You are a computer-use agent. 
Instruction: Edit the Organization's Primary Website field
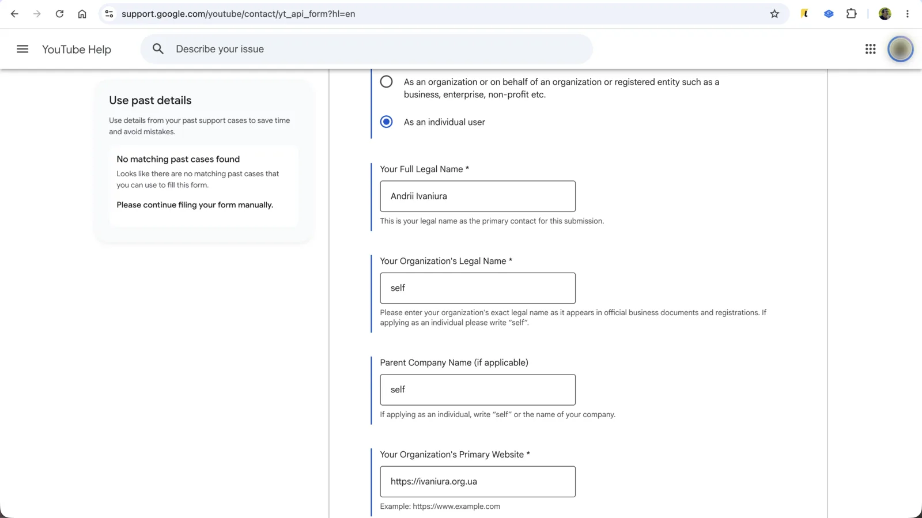[x=478, y=482]
